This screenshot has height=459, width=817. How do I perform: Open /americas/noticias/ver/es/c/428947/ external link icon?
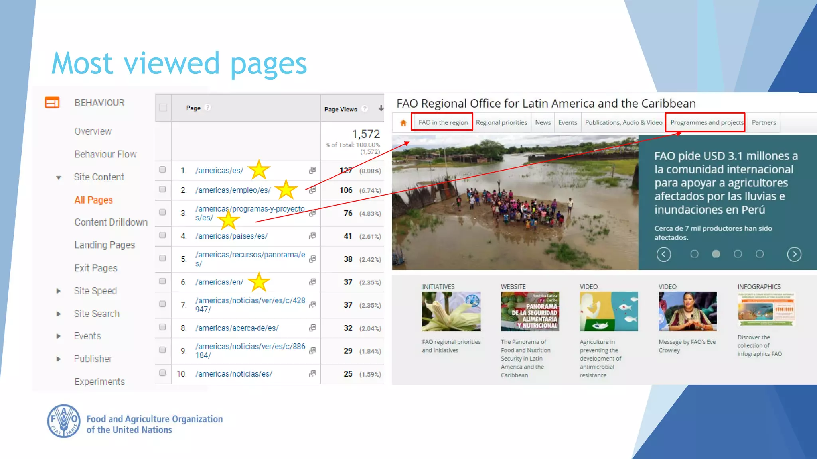click(x=312, y=305)
